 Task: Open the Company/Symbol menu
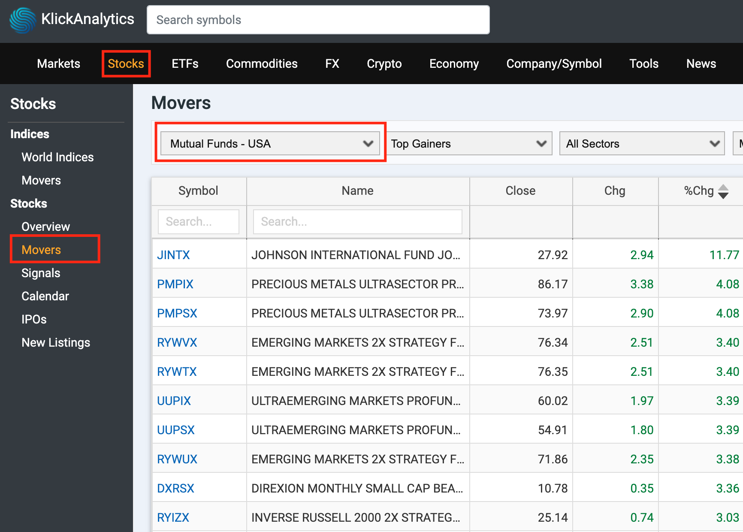554,63
